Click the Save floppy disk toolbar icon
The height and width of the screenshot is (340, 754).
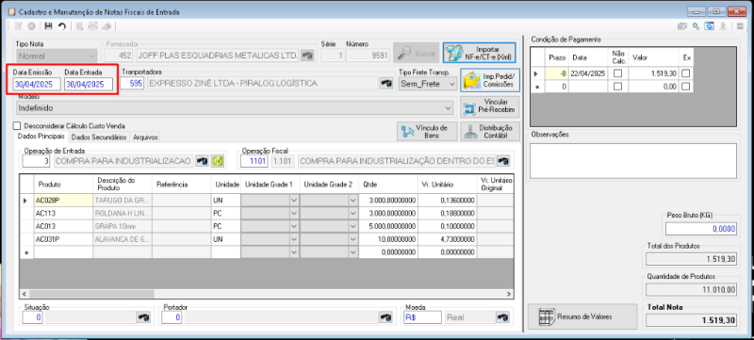coord(49,26)
